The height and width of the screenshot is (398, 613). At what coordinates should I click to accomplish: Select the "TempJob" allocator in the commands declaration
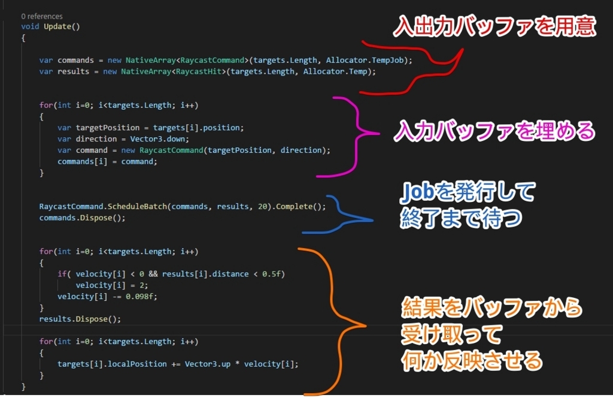click(387, 61)
